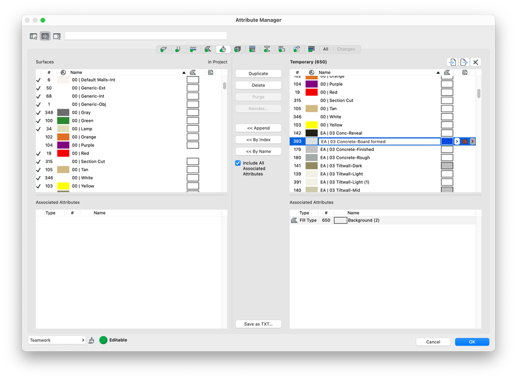Click the Open file import icon above Temporary list
The height and width of the screenshot is (380, 517).
point(452,62)
